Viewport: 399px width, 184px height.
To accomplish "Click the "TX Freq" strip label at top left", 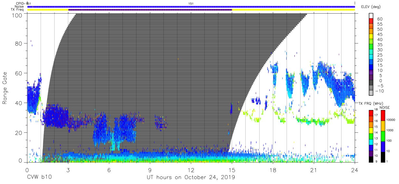I will point(17,9).
